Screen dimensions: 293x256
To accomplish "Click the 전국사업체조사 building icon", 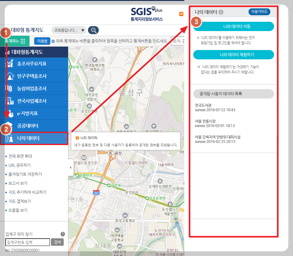I will (10, 101).
